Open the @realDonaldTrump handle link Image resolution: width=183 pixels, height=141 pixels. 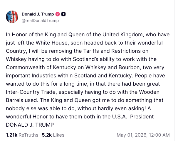pyautogui.click(x=40, y=21)
